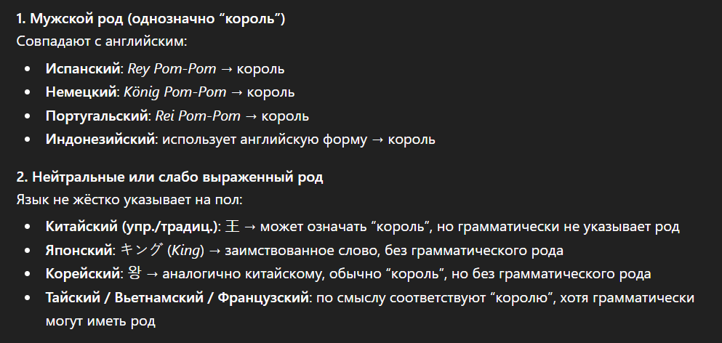Click the line 'Язык не жёстко указывает на пол:'
This screenshot has height=343, width=722.
129,200
